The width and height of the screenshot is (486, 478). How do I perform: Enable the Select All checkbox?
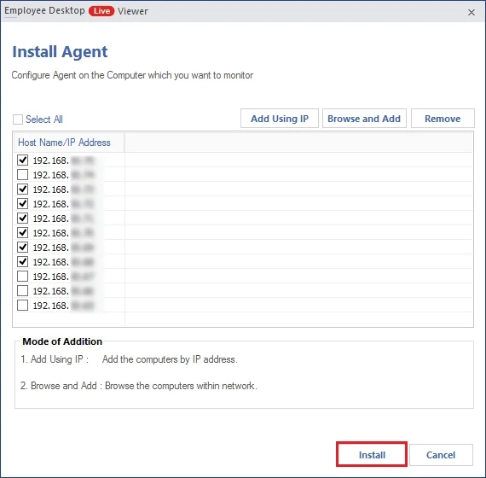pyautogui.click(x=18, y=119)
